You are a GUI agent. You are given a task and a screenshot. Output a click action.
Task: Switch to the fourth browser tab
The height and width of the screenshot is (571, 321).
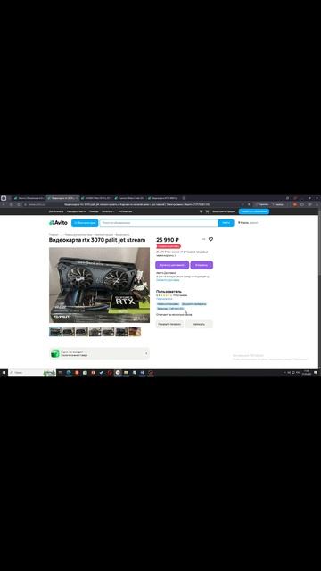[x=129, y=198]
